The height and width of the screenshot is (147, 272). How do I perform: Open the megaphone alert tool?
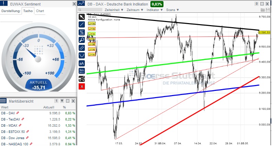coord(82,79)
